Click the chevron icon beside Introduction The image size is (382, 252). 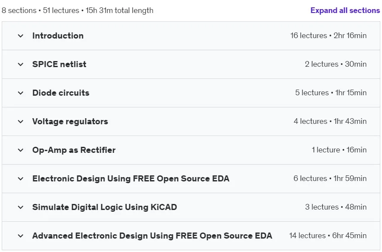[21, 36]
